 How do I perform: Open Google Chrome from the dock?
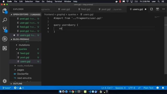[73, 92]
